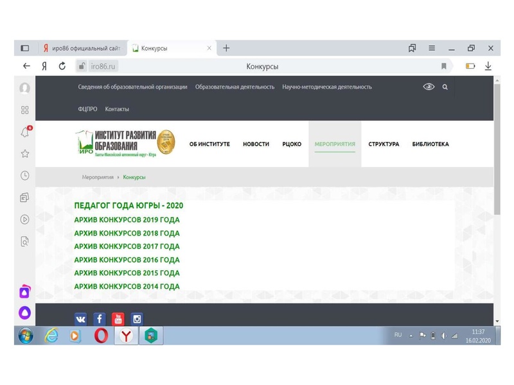Open the RU language switcher in taskbar
The image size is (514, 385).
[x=398, y=335]
